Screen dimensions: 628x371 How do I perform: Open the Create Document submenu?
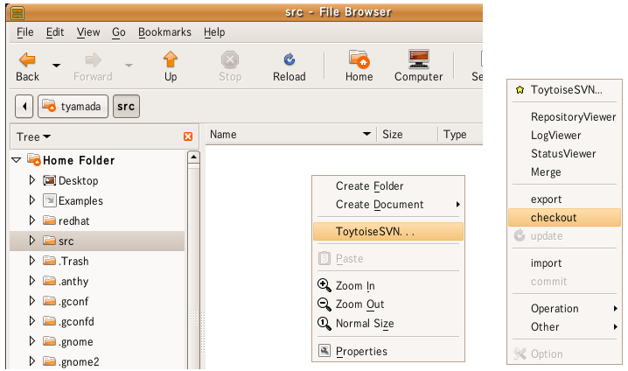pyautogui.click(x=388, y=205)
